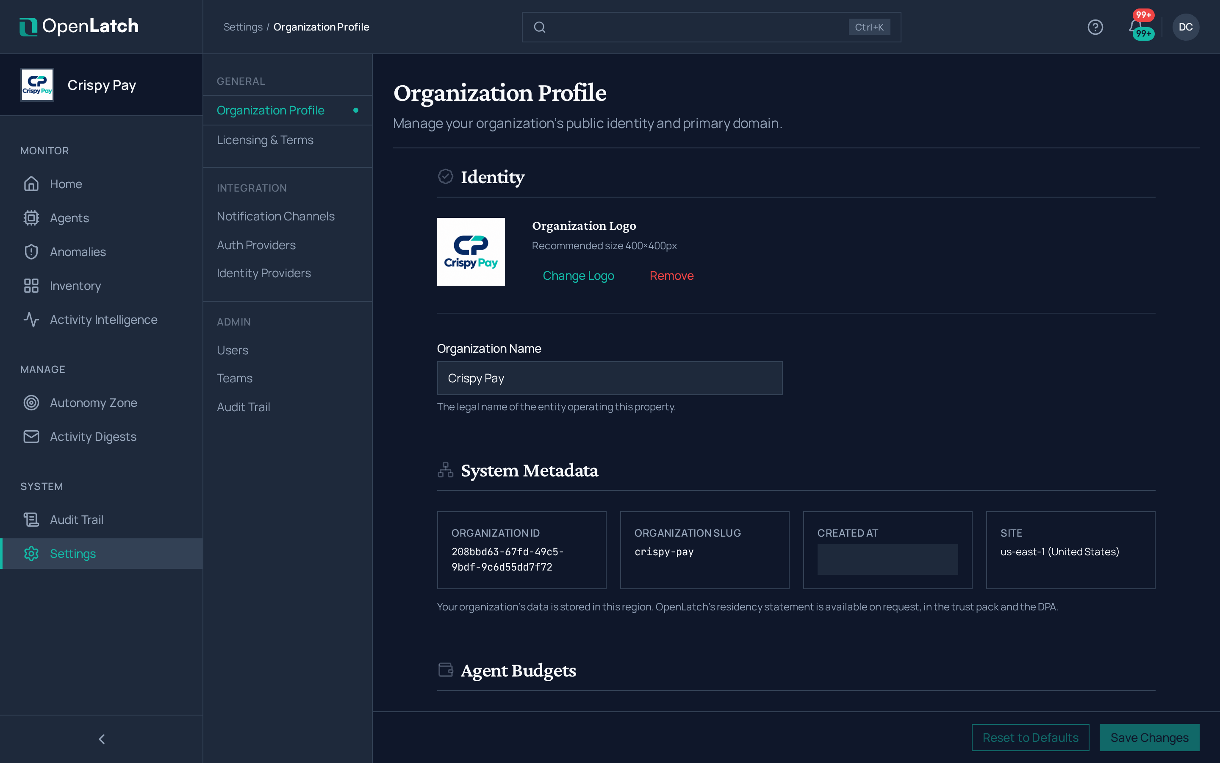Select the Inventory grid icon

point(31,286)
